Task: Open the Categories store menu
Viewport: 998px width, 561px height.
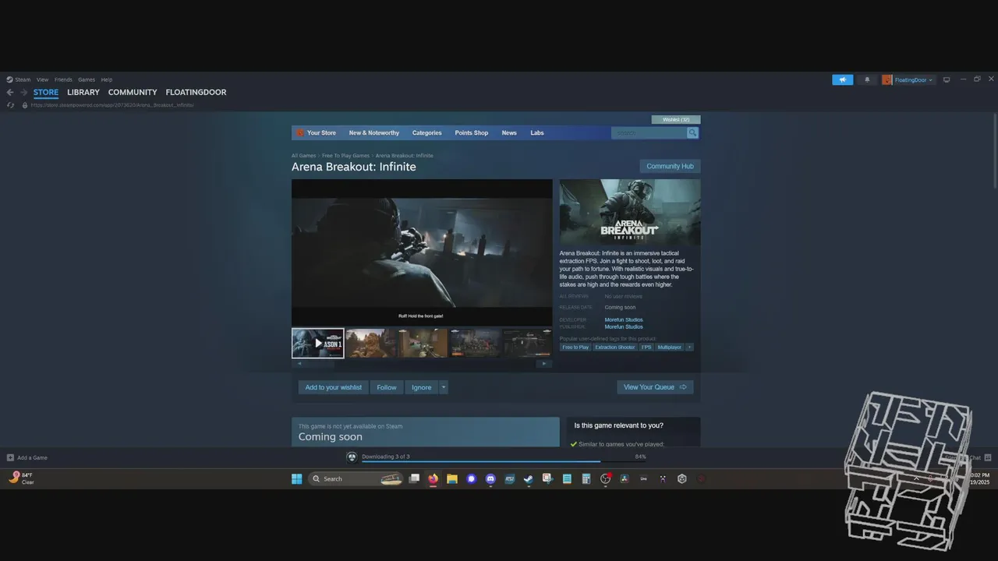Action: pos(426,132)
